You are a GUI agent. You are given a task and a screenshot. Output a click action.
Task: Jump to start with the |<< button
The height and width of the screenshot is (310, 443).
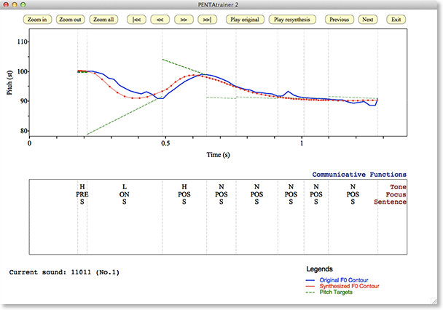[136, 20]
